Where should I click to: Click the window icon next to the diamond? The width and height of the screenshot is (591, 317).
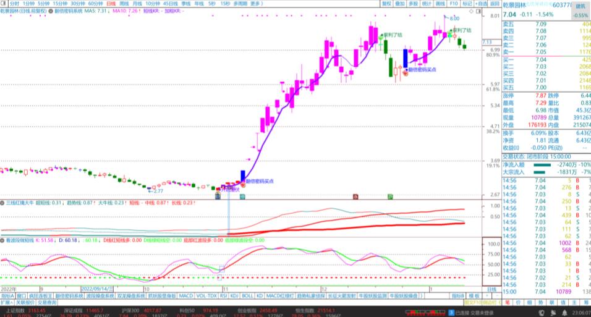pyautogui.click(x=478, y=11)
